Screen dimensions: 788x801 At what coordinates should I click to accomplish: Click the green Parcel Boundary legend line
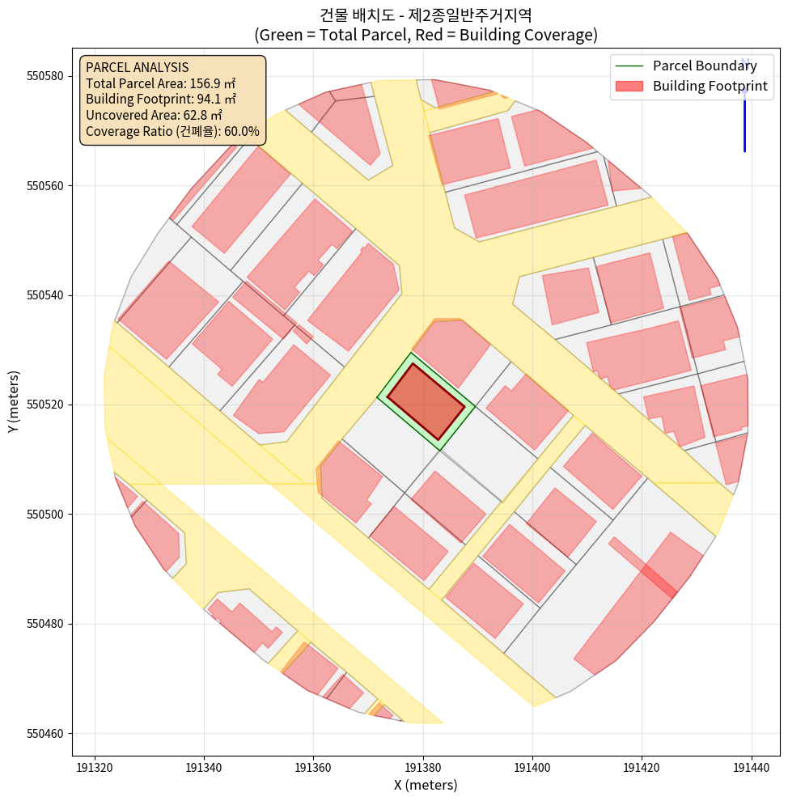(629, 66)
